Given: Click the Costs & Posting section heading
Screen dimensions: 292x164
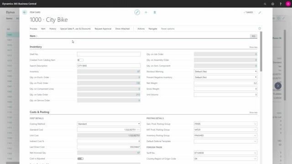Looking at the screenshot, I should [x=40, y=112].
